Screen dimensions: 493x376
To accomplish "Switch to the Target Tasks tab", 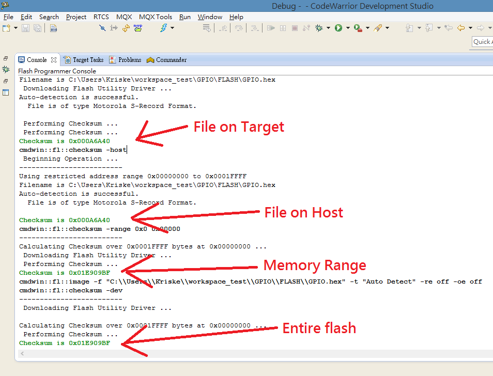I will (84, 60).
